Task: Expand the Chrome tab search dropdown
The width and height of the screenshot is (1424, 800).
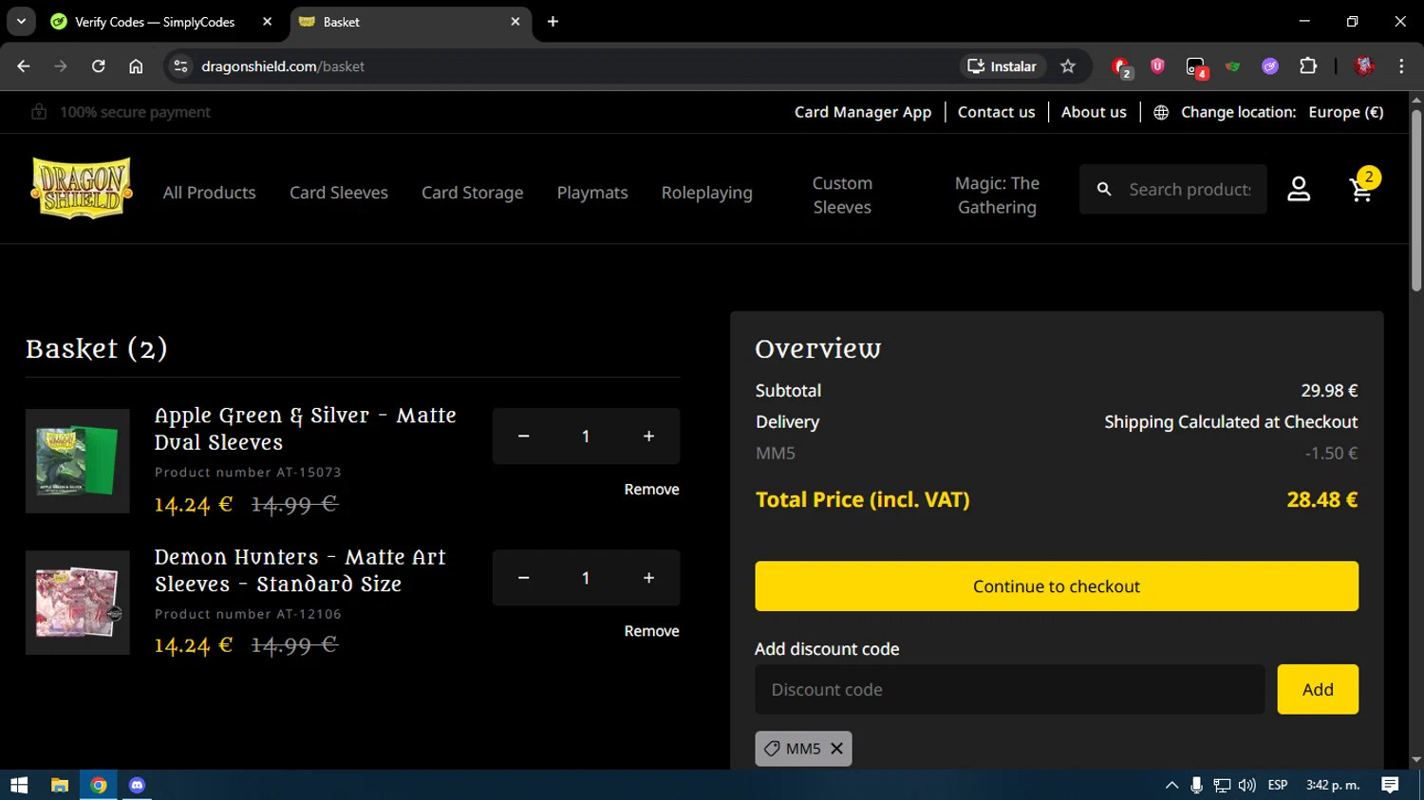Action: (21, 21)
